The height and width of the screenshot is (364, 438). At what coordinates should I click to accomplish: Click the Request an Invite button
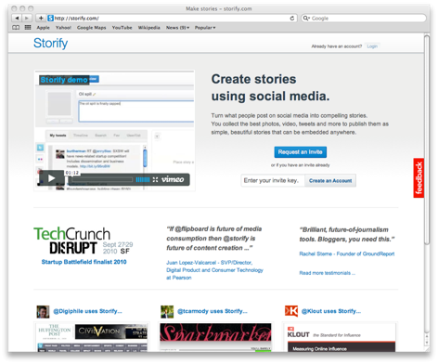pos(300,152)
